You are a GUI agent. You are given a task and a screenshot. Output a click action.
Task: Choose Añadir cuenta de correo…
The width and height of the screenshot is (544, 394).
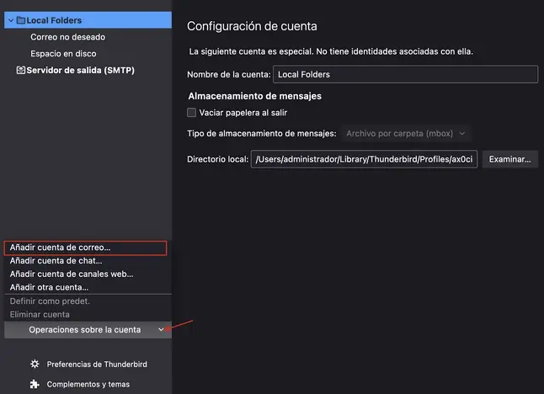[x=85, y=248]
